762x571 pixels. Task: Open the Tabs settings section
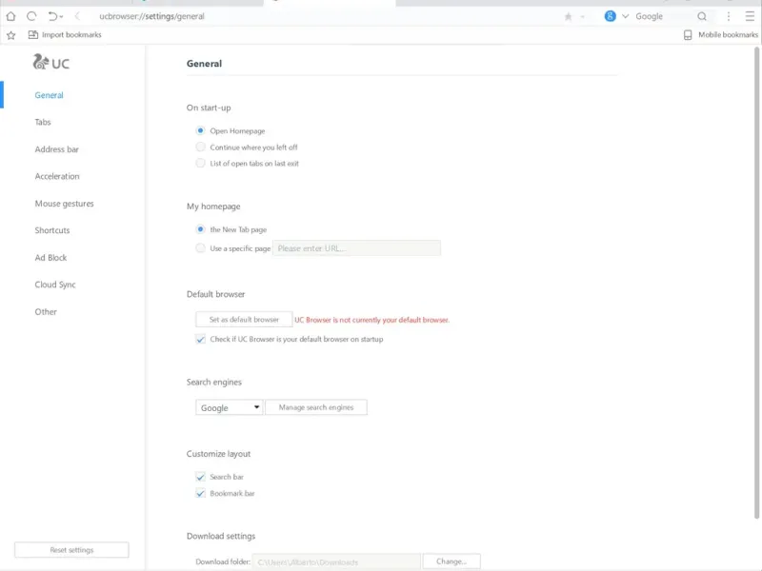click(x=43, y=122)
